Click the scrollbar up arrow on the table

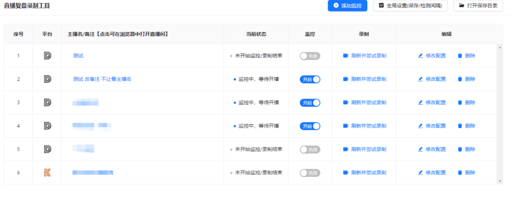(x=500, y=47)
